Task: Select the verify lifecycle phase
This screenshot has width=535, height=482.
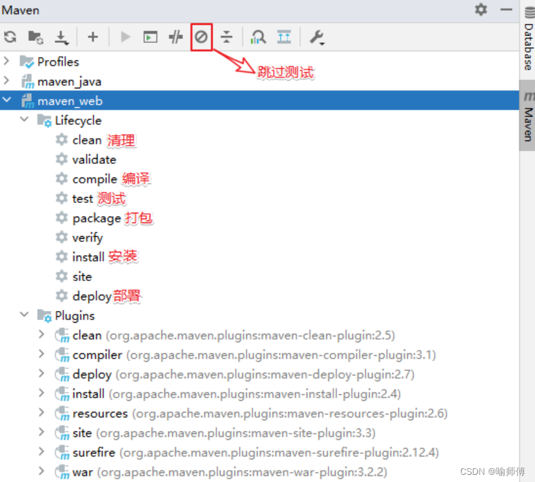Action: point(87,238)
